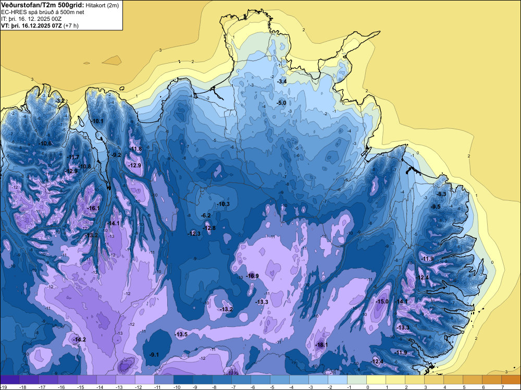Click the -15.0 station temperature label
521x390 pixels.
tap(382, 301)
